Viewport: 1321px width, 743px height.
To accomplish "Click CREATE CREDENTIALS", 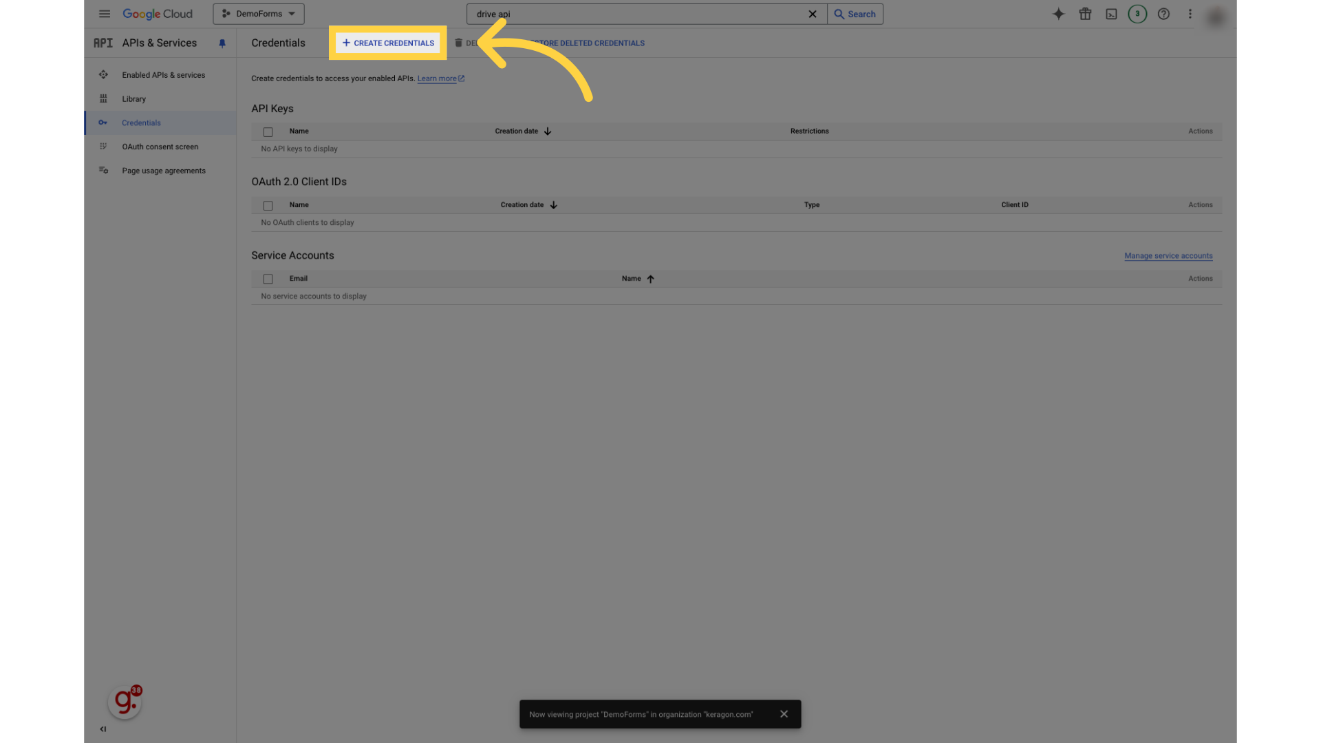I will point(387,43).
